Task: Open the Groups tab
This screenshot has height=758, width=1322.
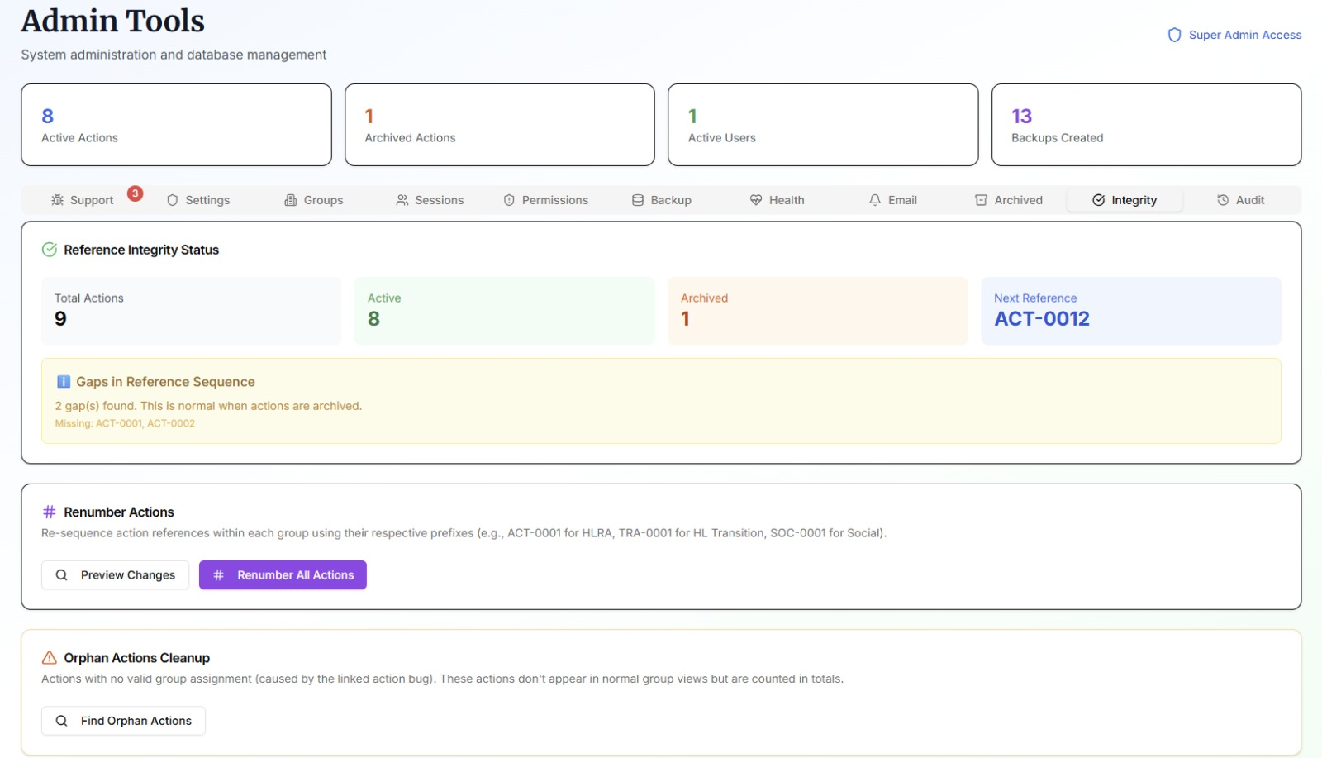Action: [314, 200]
